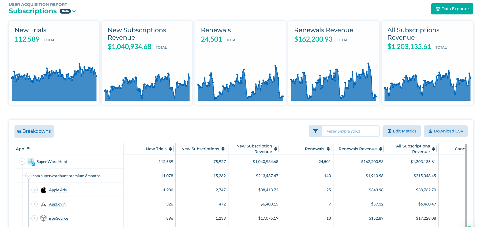Expand the AppLovin row
The height and width of the screenshot is (227, 481).
point(35,204)
